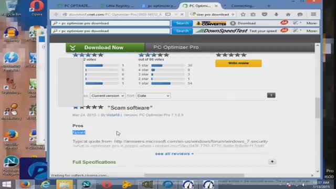Launch Internet Explorer from the taskbar

click(x=46, y=184)
